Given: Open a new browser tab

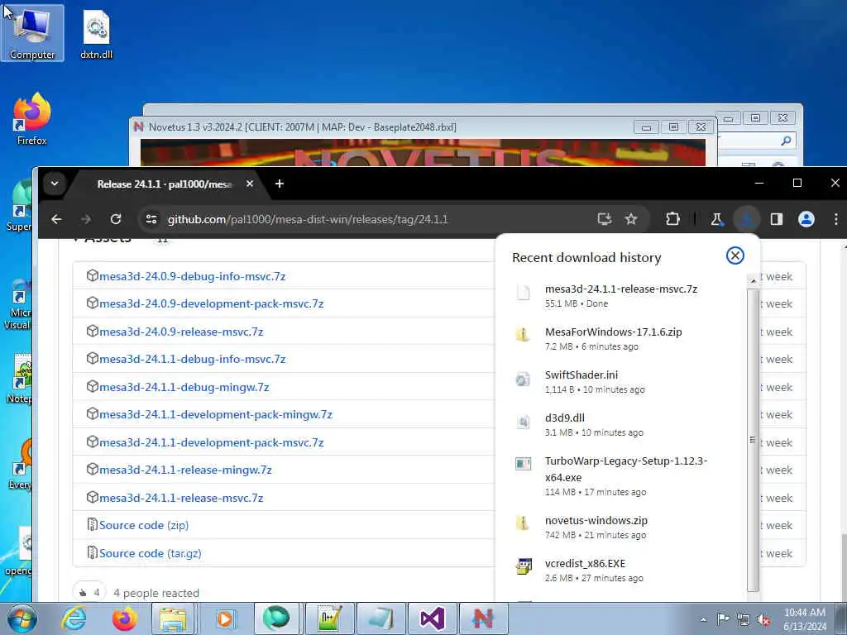Looking at the screenshot, I should (x=280, y=184).
